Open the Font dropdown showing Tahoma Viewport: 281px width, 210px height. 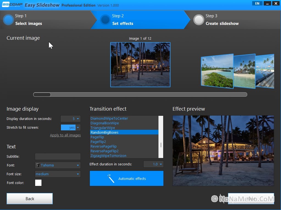click(58, 165)
